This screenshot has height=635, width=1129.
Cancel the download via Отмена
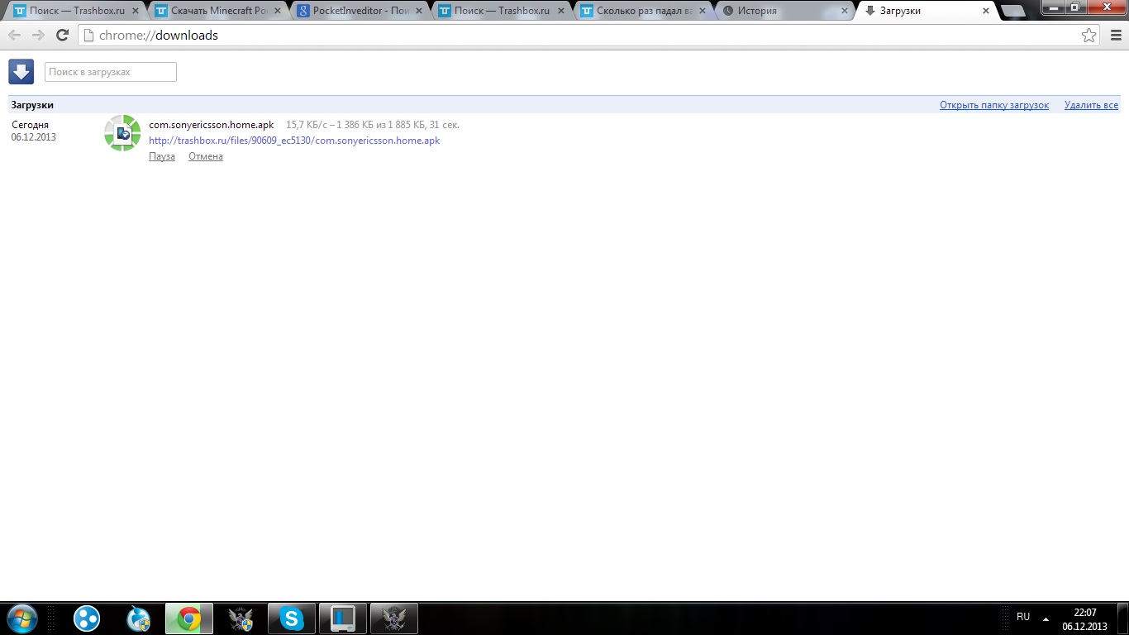pyautogui.click(x=206, y=156)
